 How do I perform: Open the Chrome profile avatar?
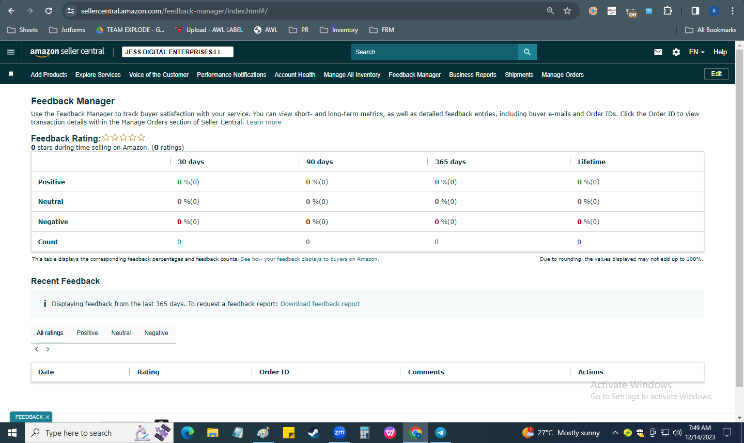[x=714, y=10]
